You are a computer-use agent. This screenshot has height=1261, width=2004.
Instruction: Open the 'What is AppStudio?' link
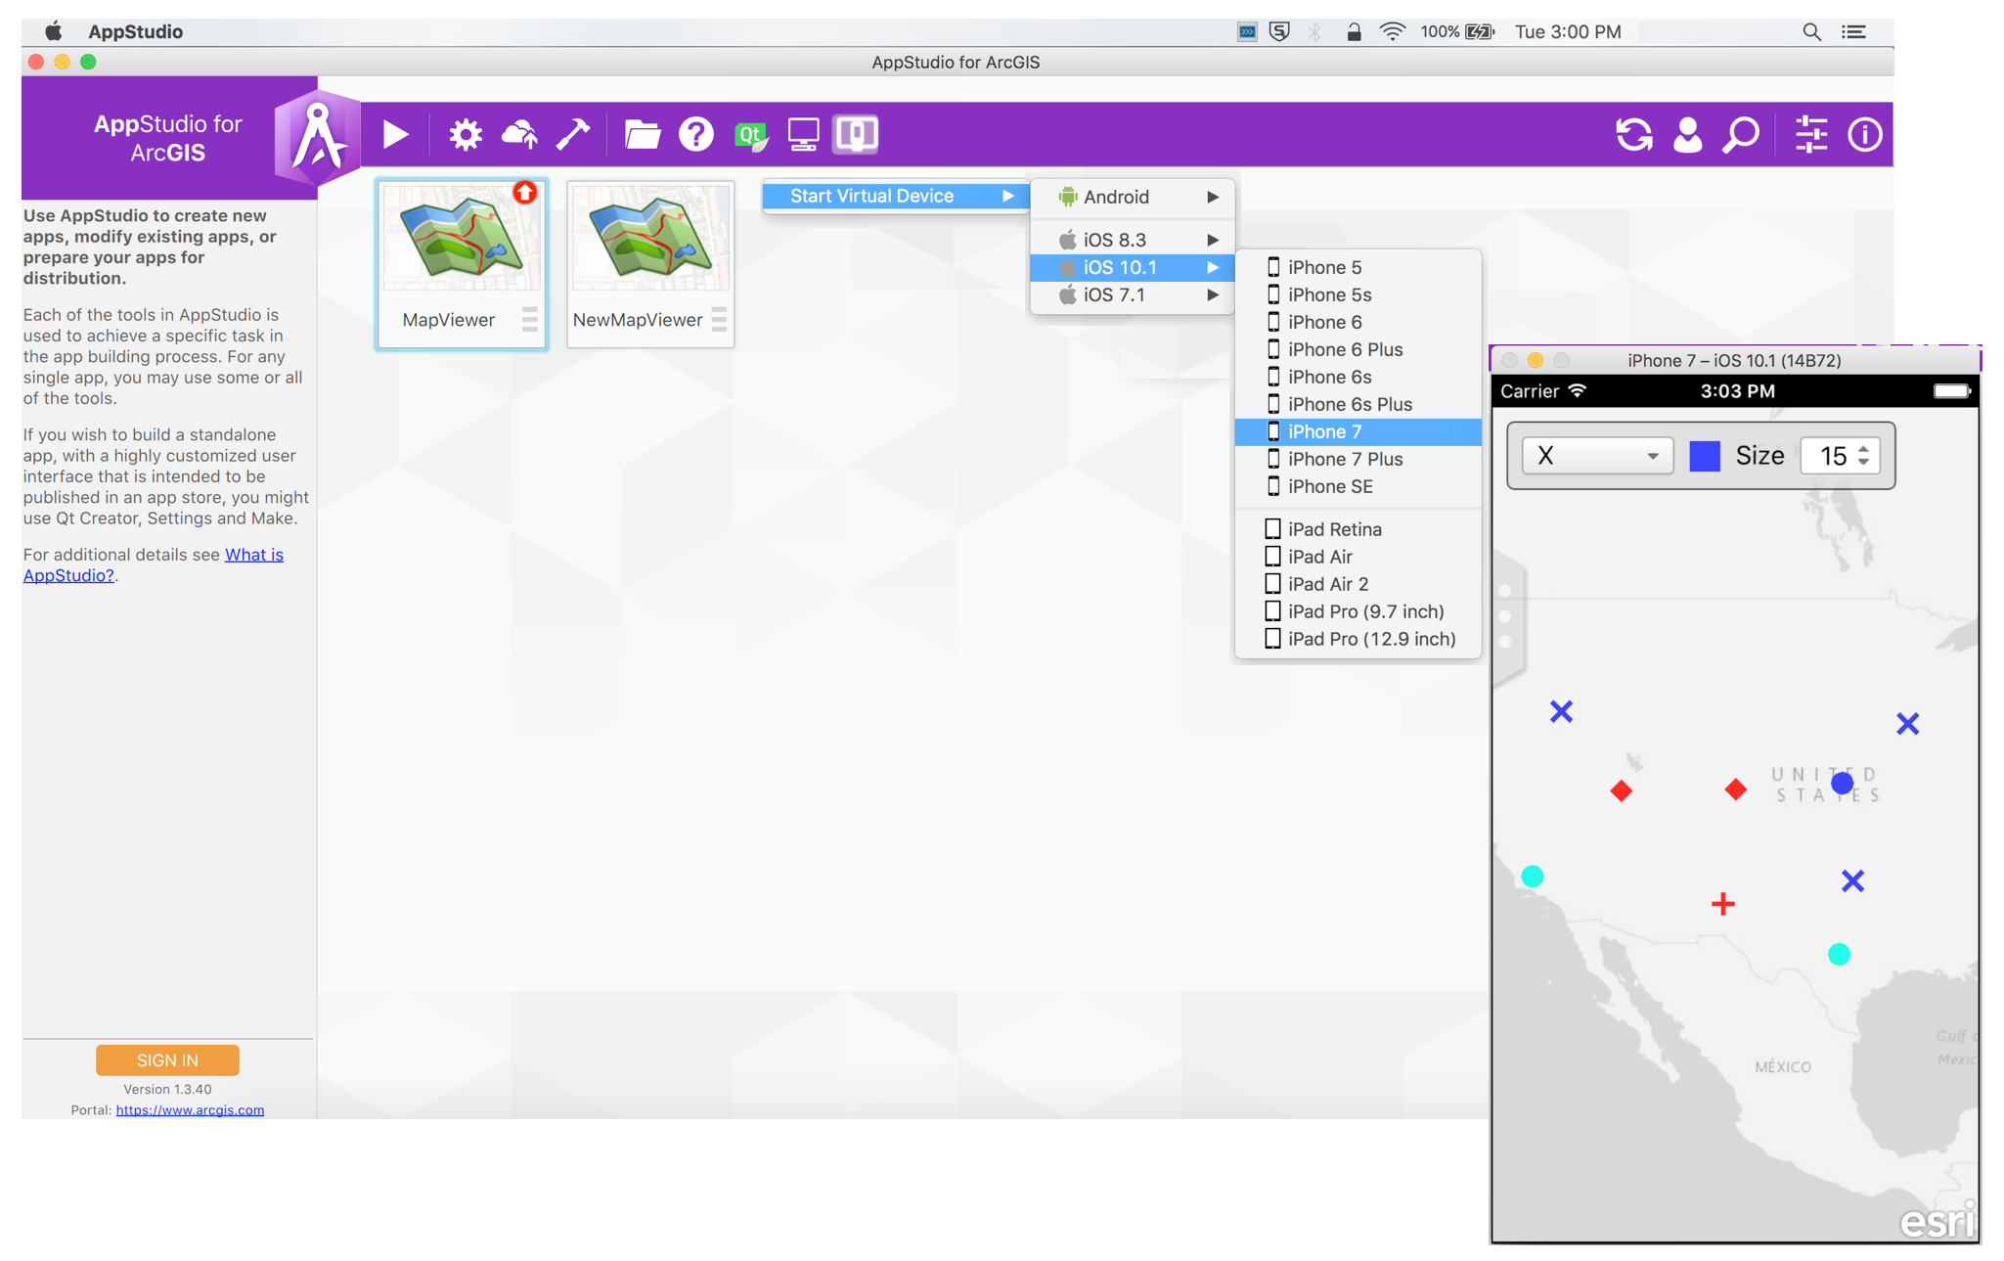click(x=253, y=555)
